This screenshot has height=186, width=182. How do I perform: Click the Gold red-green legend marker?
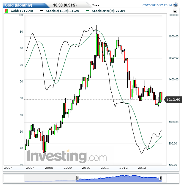pos(6,11)
